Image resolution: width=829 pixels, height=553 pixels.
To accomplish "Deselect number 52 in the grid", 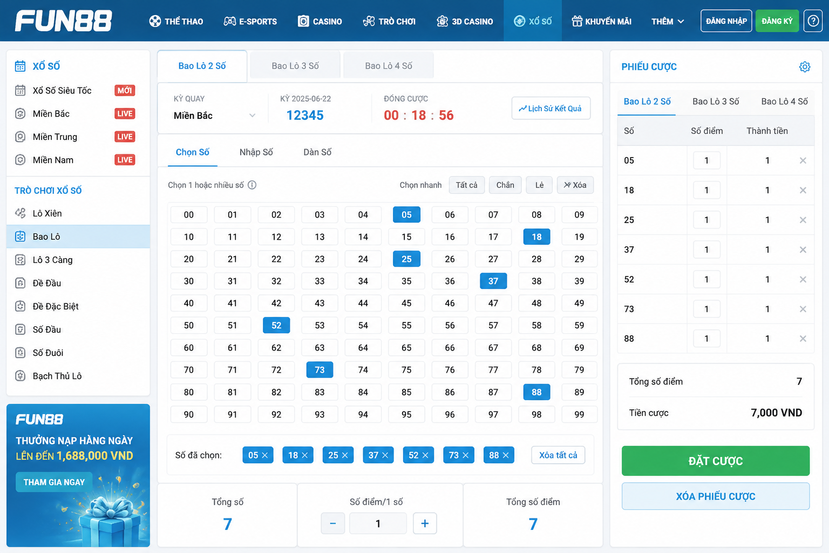I will coord(276,325).
